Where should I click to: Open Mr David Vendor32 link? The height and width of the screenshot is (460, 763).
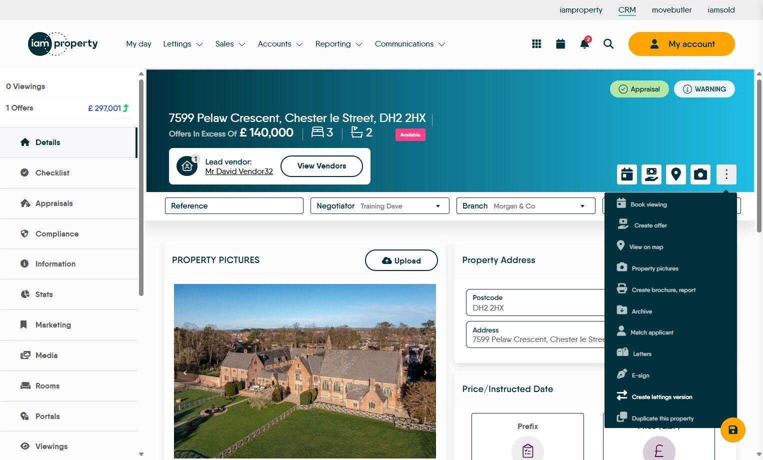click(239, 171)
